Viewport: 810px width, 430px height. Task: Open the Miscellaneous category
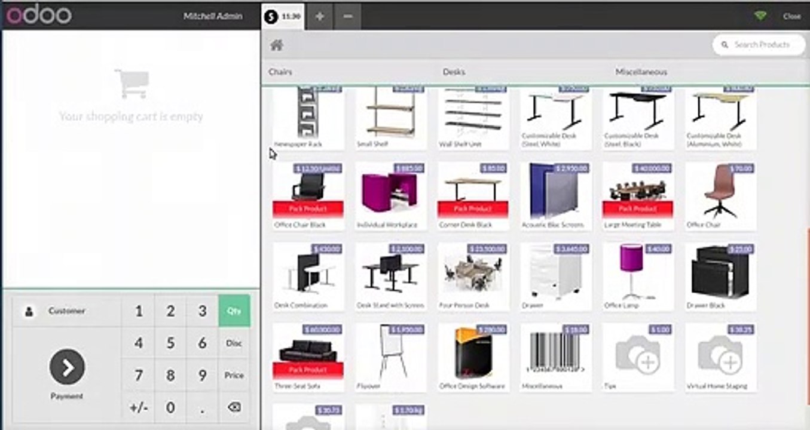[641, 72]
